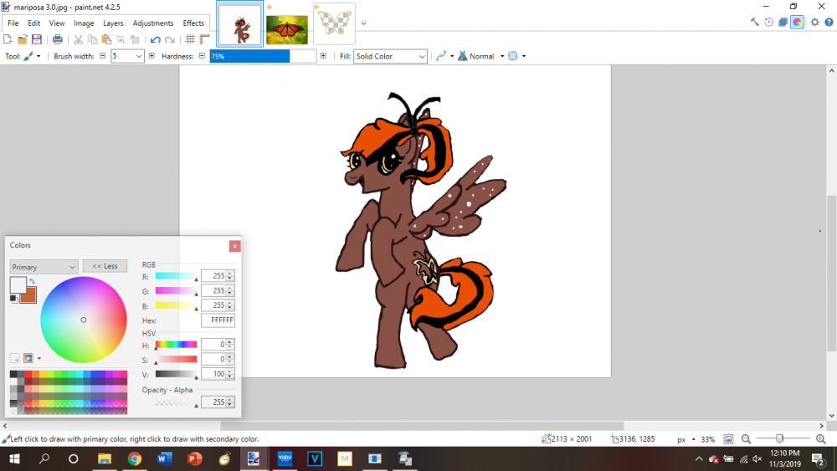Toggle the pixel grid icon
The height and width of the screenshot is (471, 837).
point(190,39)
